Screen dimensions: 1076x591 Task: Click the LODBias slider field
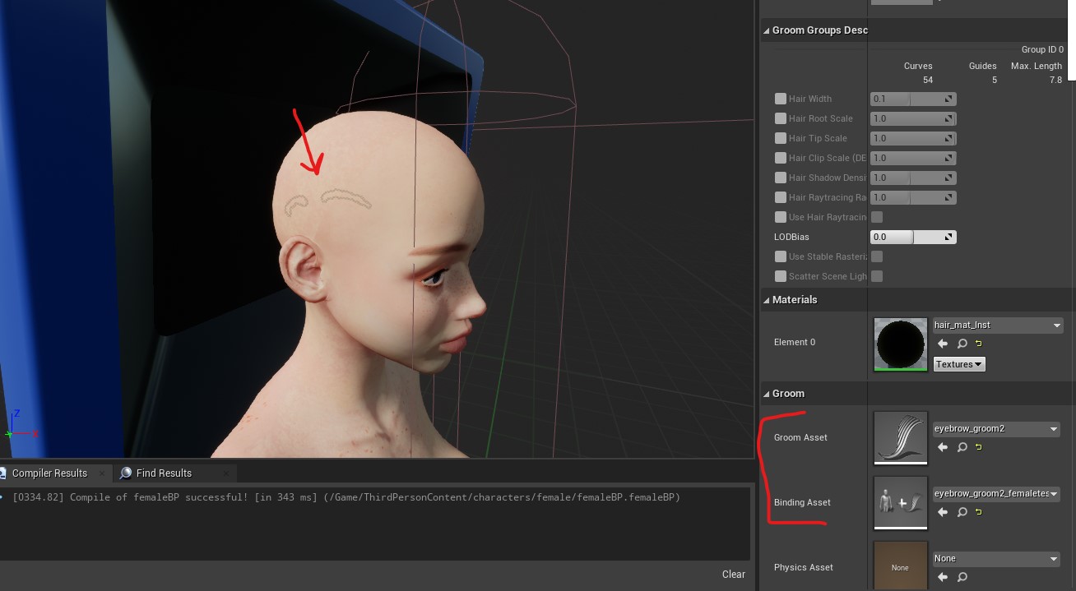click(913, 237)
